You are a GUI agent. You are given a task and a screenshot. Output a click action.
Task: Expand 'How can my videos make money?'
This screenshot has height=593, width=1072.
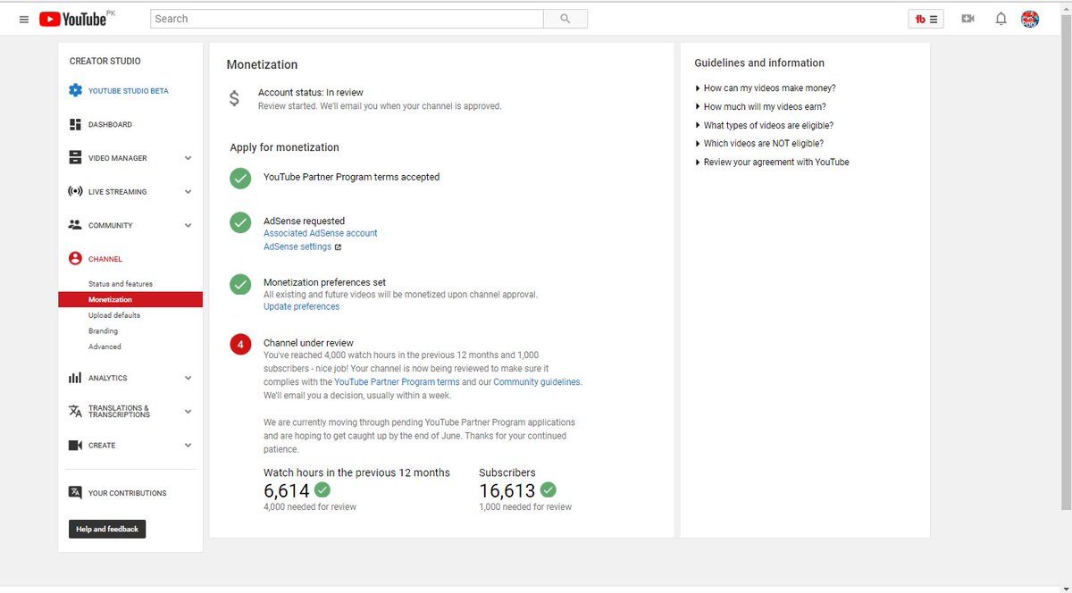(766, 88)
